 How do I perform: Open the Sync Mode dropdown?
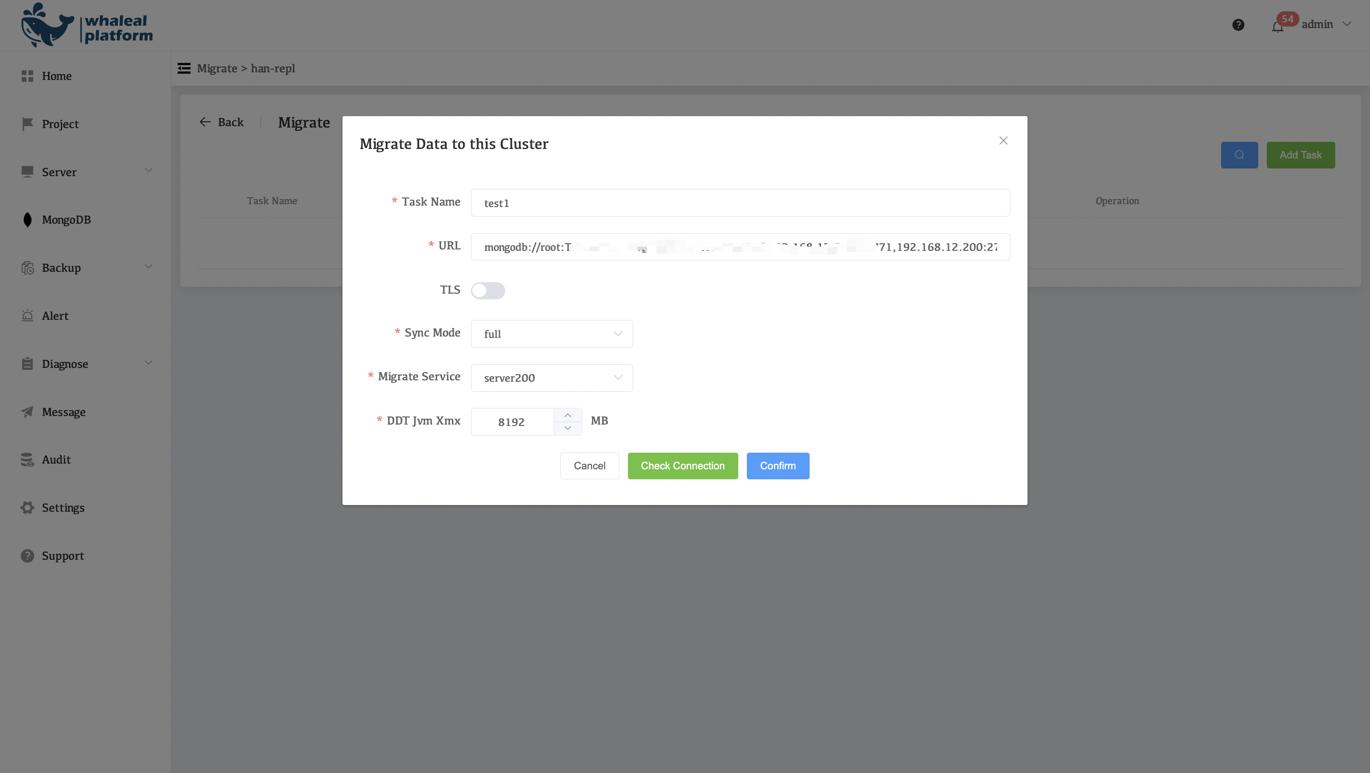(551, 334)
